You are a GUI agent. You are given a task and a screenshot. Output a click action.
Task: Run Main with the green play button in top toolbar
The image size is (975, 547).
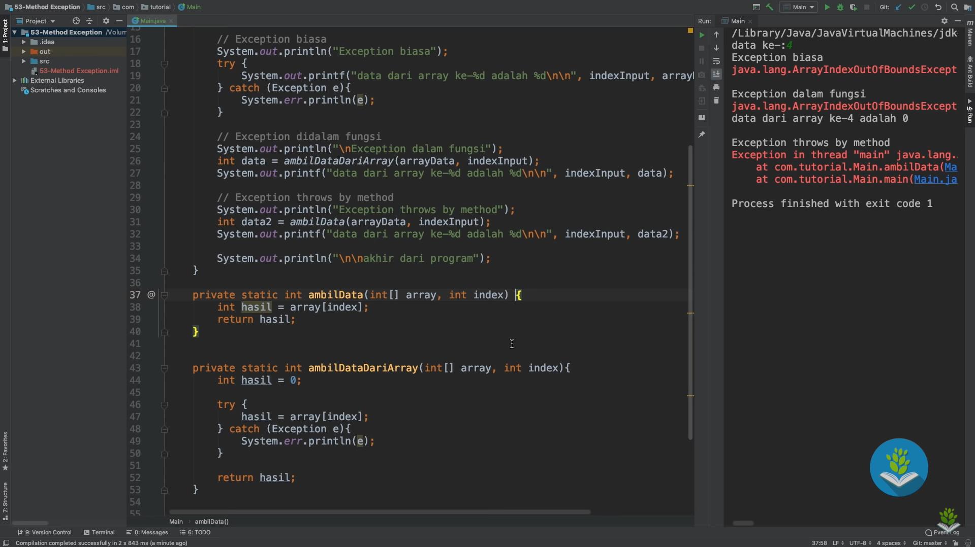click(827, 7)
